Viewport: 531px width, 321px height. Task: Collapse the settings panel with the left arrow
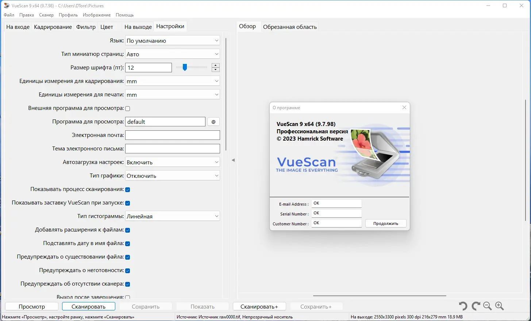point(233,160)
